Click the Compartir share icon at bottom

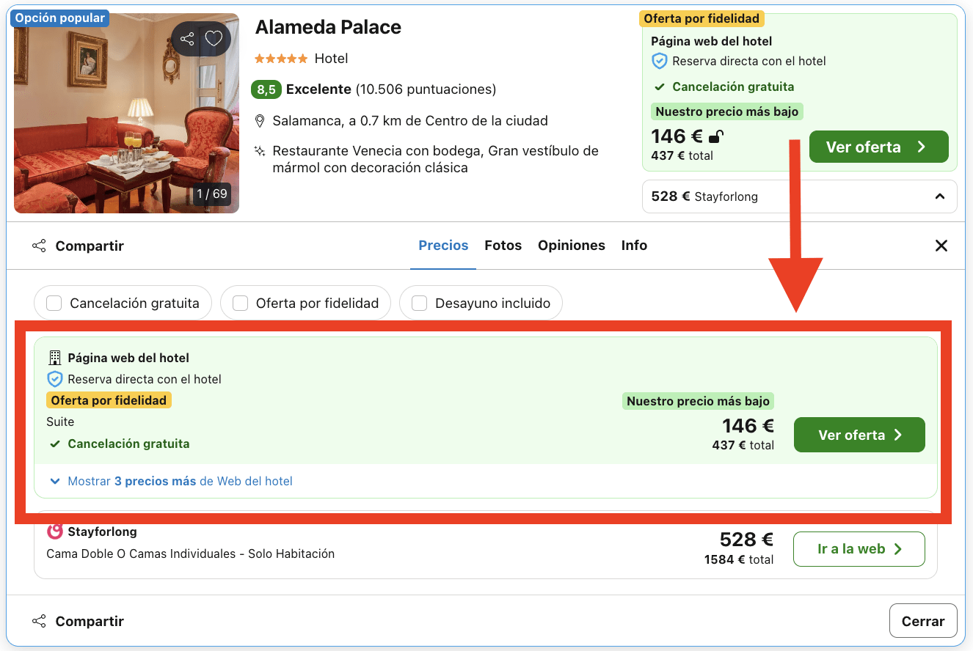pos(38,620)
